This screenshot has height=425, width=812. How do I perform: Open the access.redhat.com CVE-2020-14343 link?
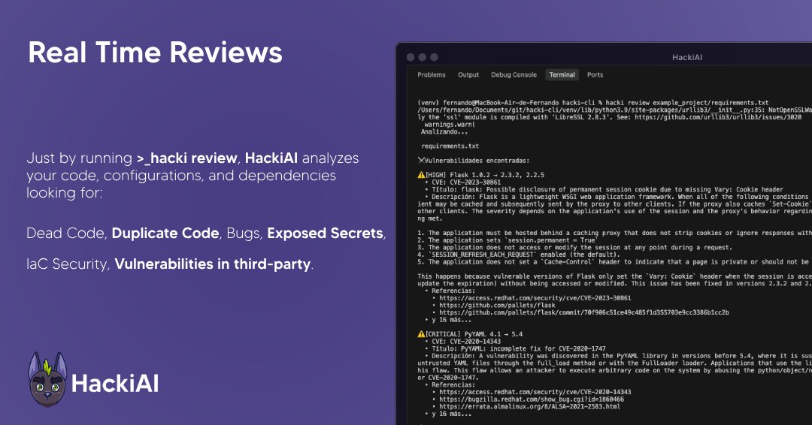pos(535,392)
